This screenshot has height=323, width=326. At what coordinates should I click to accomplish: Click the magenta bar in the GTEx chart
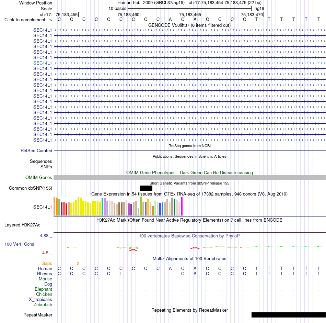click(182, 207)
